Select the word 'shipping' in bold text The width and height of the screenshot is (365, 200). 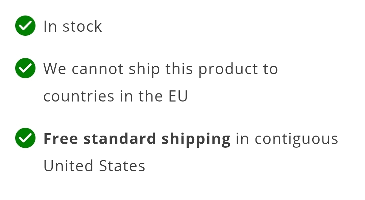[196, 139]
